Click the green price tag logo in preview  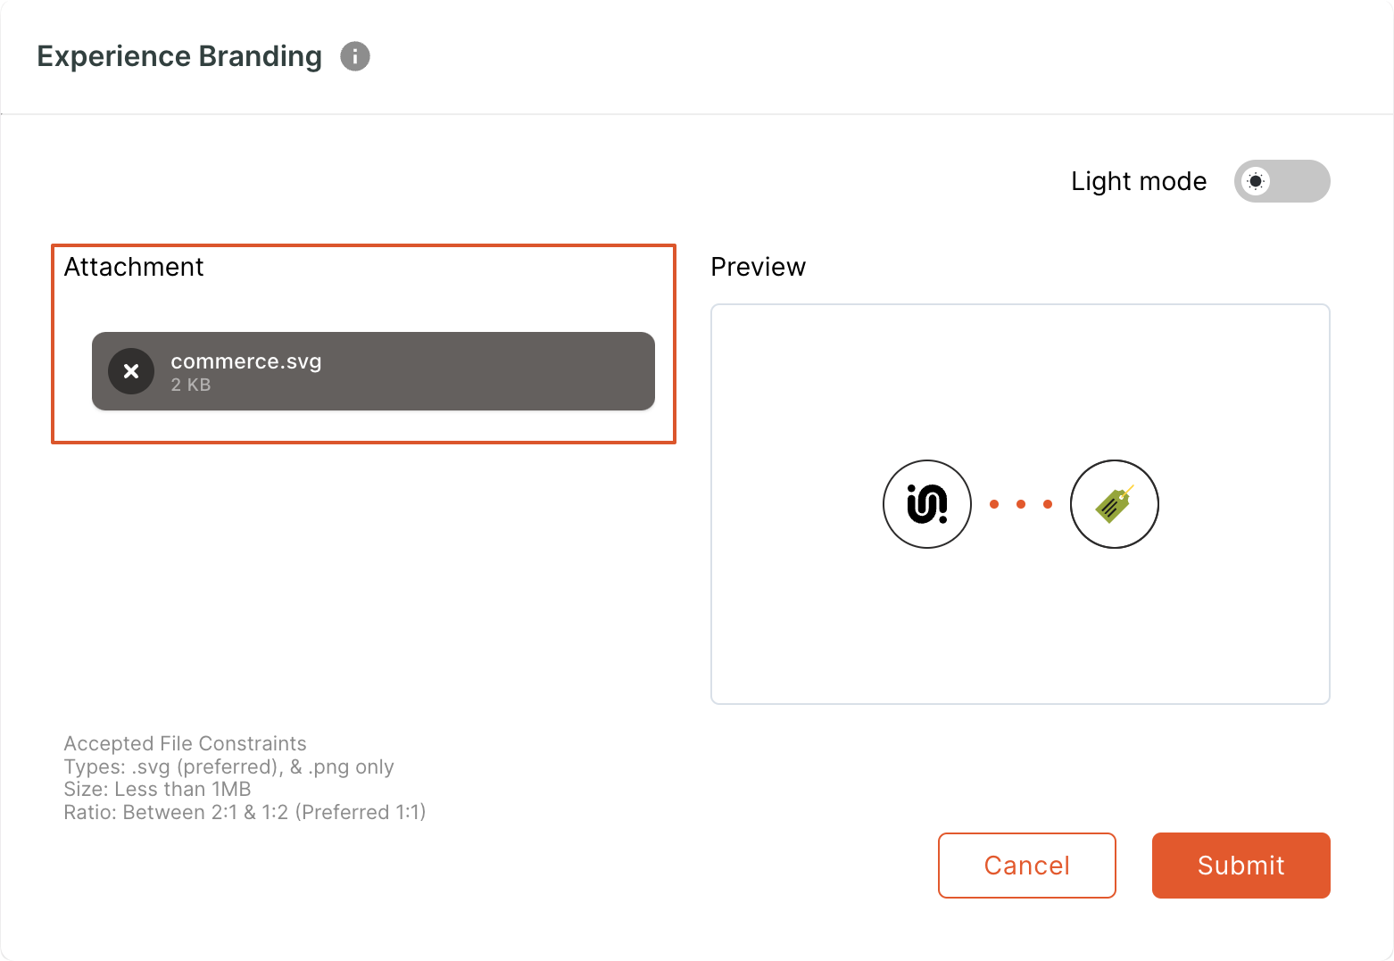(1115, 504)
